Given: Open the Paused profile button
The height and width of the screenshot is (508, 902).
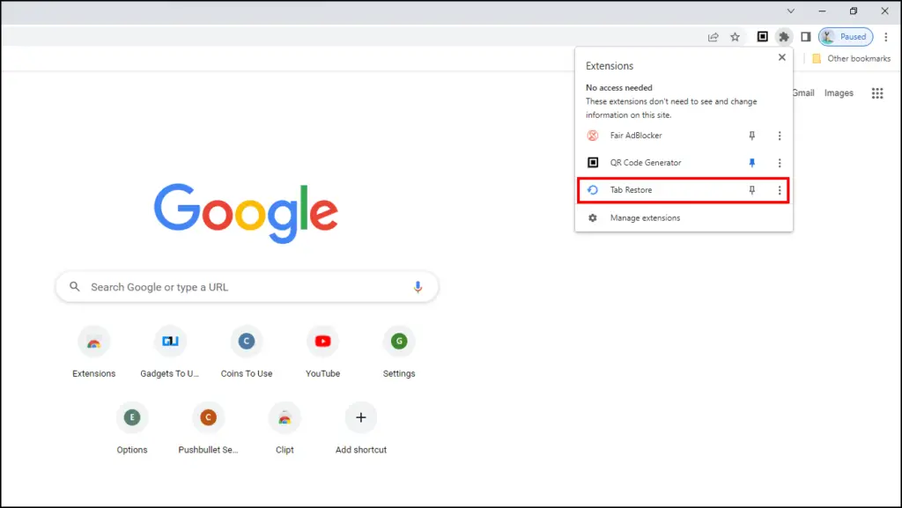Looking at the screenshot, I should 846,37.
